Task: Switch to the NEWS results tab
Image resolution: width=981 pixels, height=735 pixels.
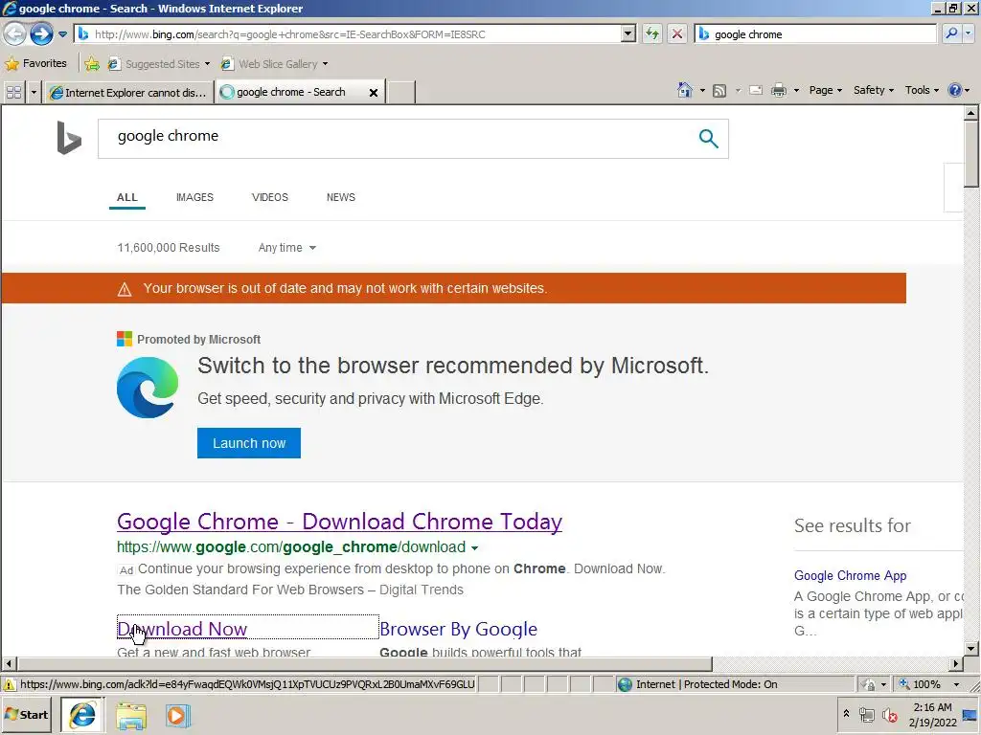Action: pyautogui.click(x=341, y=197)
